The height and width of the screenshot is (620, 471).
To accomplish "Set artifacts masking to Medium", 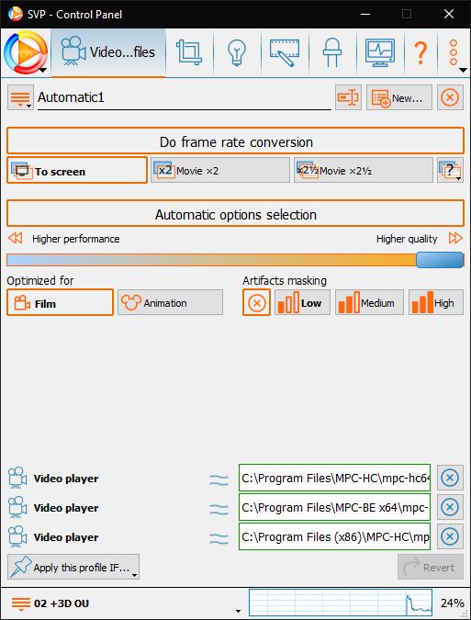I will [369, 302].
